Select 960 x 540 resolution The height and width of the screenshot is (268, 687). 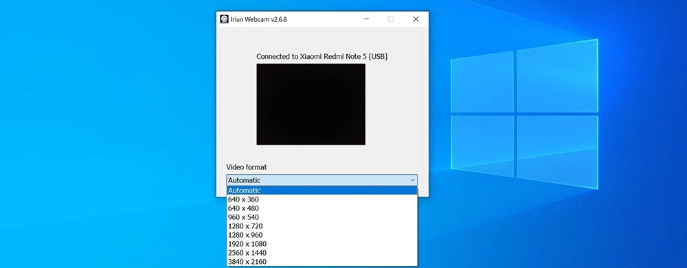tap(322, 217)
